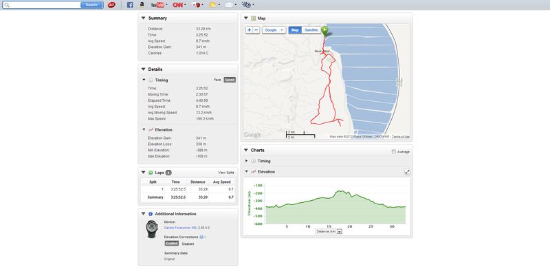Screen dimensions: 550x271
Task: Collapse the Elevation subsection in Details
Action: [144, 130]
